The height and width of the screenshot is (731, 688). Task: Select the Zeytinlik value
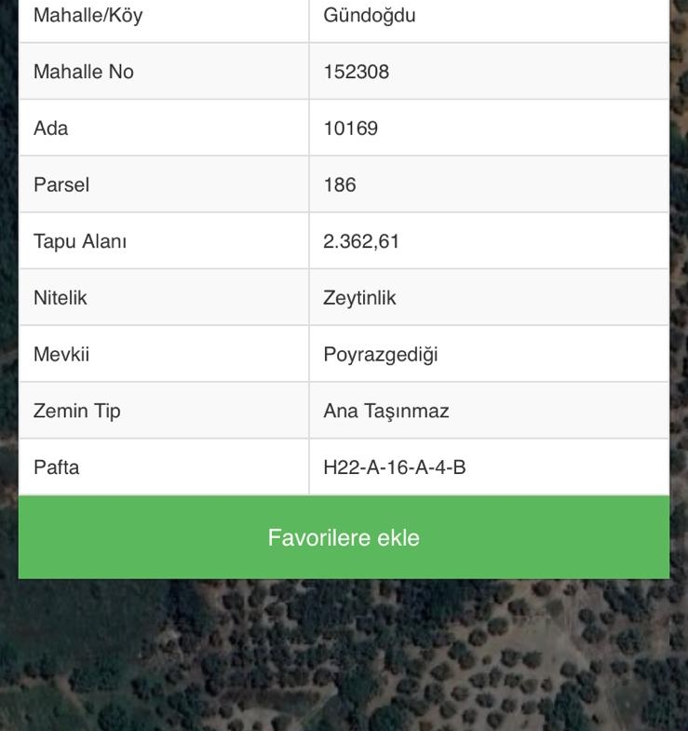coord(359,298)
